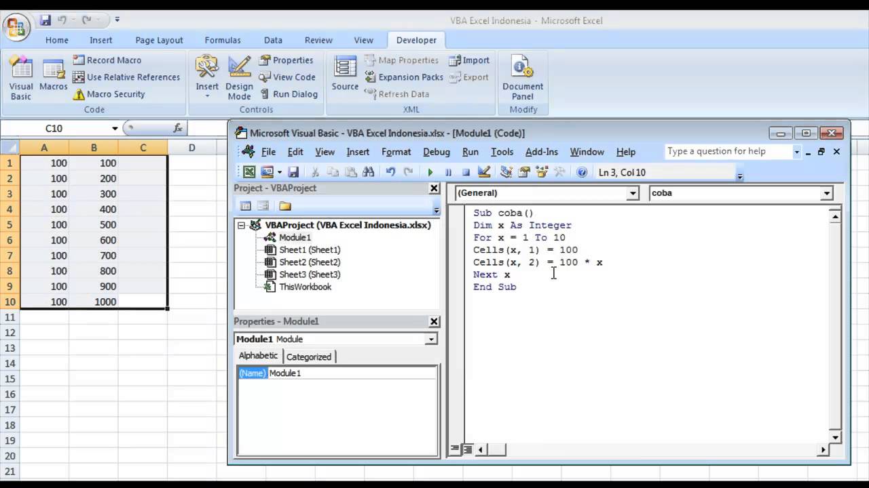Open the Add-Ins menu in VBA editor
The width and height of the screenshot is (869, 488).
click(542, 152)
